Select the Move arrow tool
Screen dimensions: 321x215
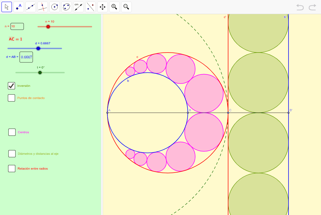pyautogui.click(x=7, y=7)
